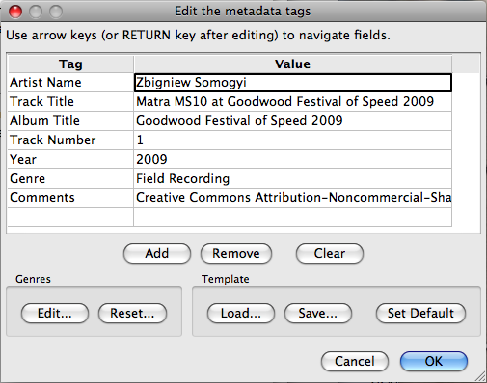Open the Genres Edit dialog
This screenshot has height=383, width=487.
coord(55,313)
